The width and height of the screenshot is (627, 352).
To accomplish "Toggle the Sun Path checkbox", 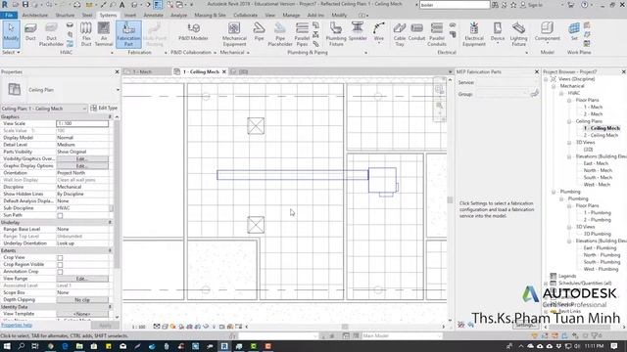I will 60,215.
